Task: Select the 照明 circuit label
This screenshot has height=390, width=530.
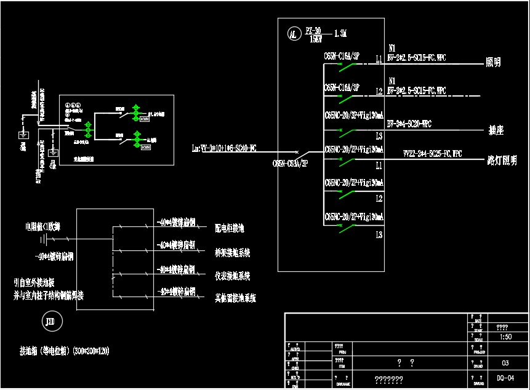Action: [493, 62]
